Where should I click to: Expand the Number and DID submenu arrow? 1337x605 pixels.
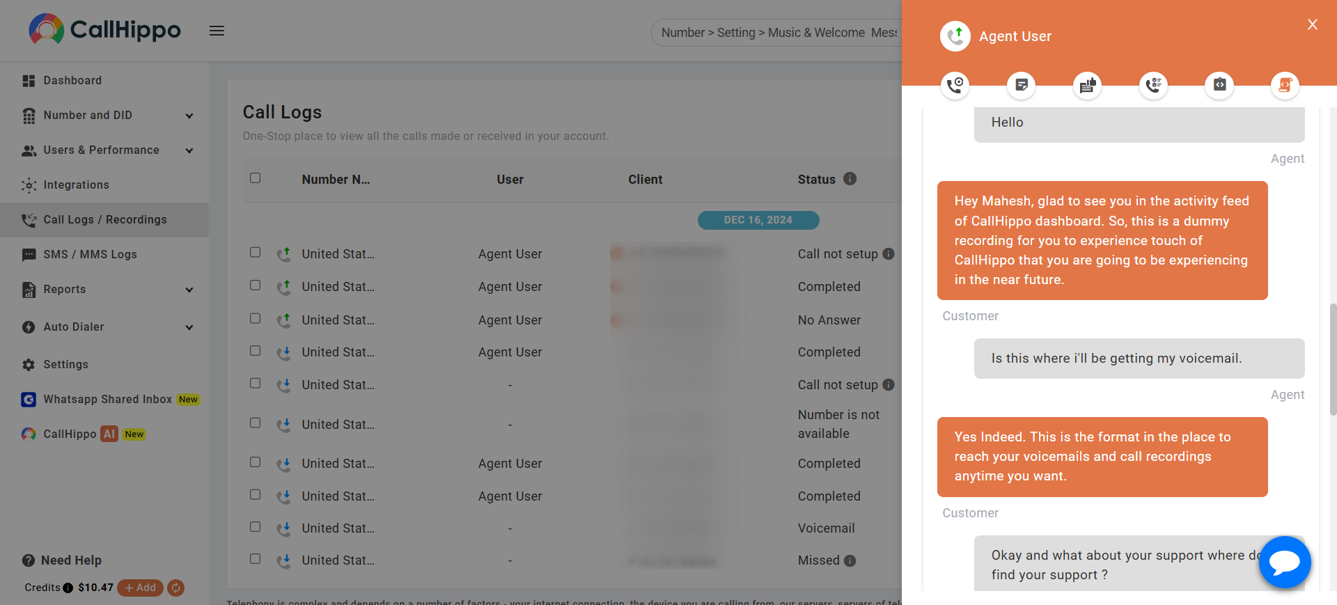point(189,116)
